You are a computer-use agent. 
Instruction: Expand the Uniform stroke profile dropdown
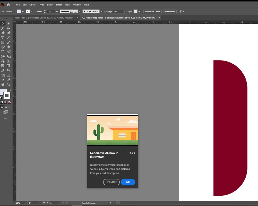tap(80, 12)
